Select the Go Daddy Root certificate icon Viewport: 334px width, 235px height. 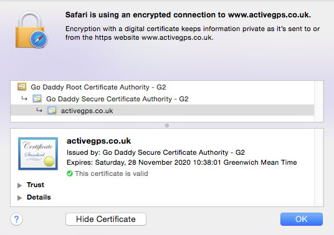coord(22,86)
